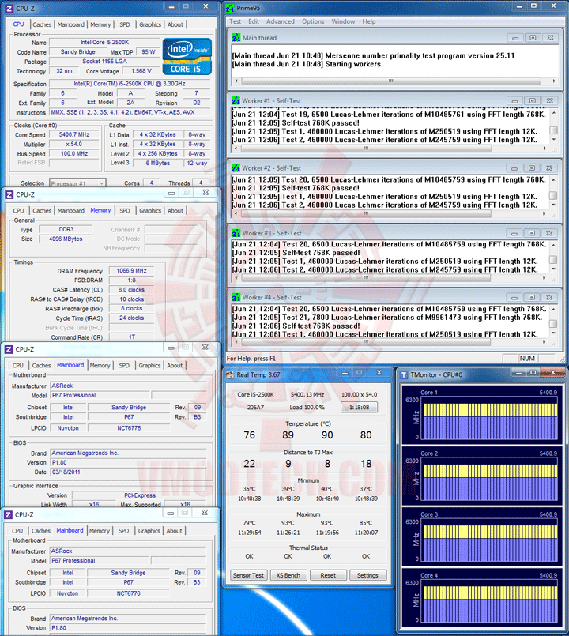Viewport: 569px width, 636px height.
Task: Open the Window menu in Prime95
Action: pyautogui.click(x=343, y=21)
